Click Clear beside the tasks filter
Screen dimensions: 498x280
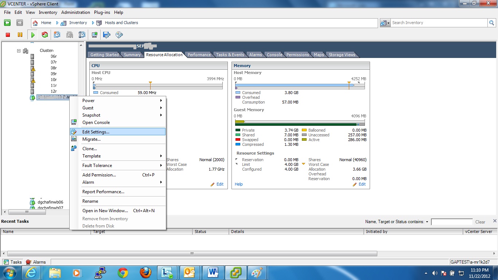coord(480,222)
